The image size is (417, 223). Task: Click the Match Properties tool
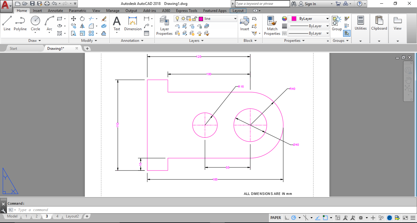[272, 25]
